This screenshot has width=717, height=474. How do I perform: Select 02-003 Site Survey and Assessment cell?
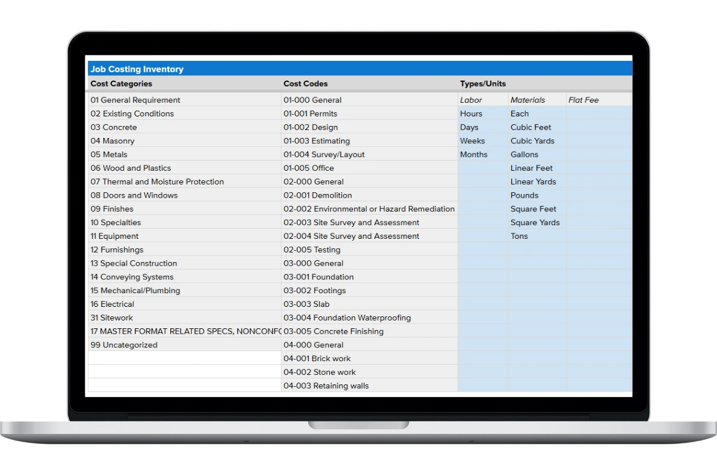(x=369, y=222)
